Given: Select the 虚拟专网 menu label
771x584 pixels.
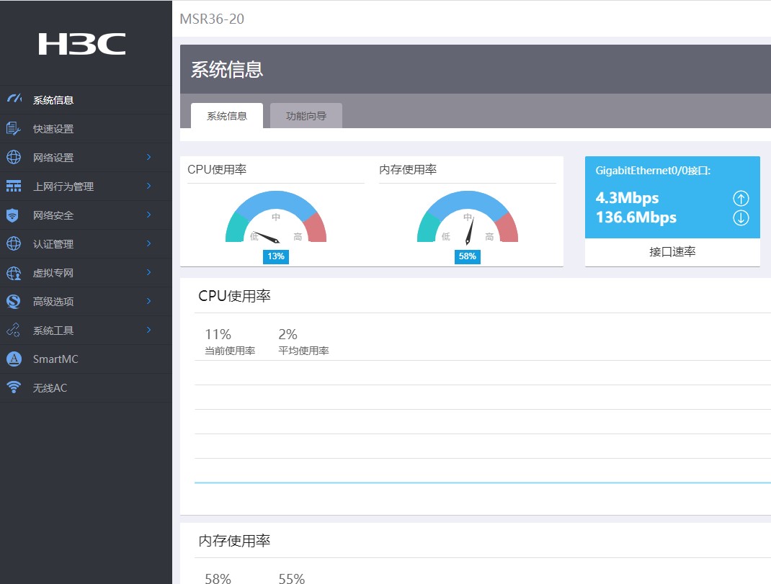Looking at the screenshot, I should point(53,272).
